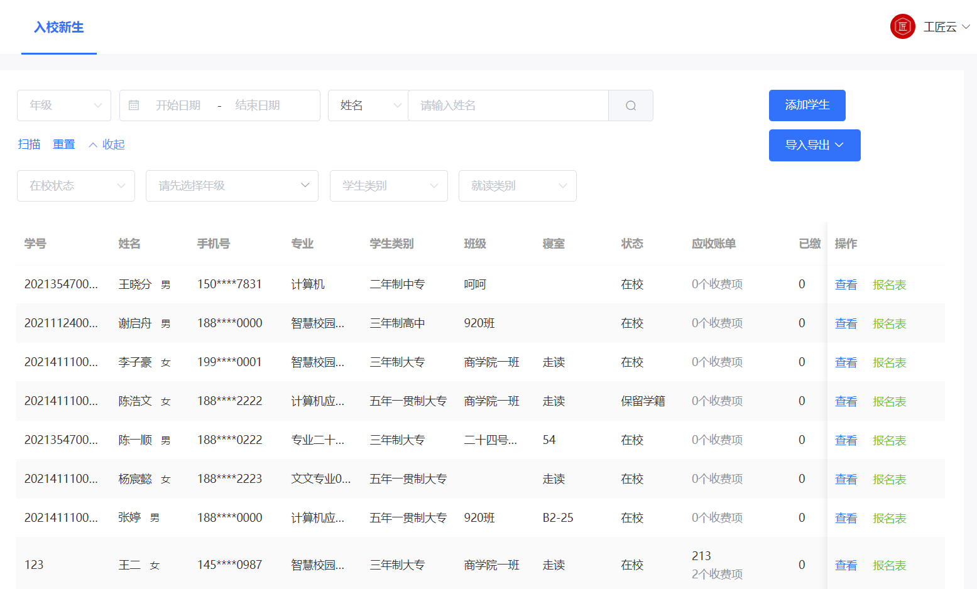
Task: Select the 入校新生 tab
Action: [58, 27]
